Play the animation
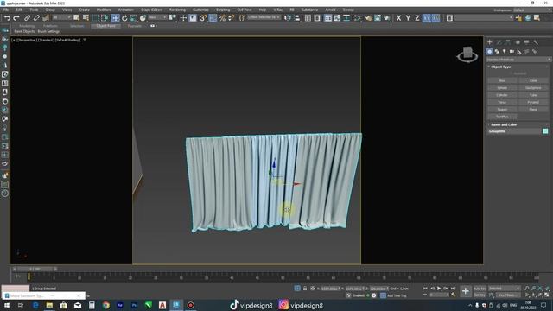 pos(439,289)
